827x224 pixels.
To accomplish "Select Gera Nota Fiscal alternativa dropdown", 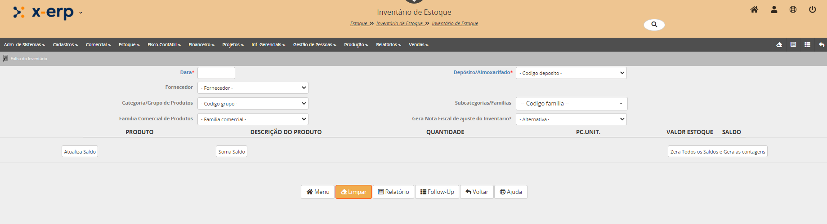I will coord(571,119).
